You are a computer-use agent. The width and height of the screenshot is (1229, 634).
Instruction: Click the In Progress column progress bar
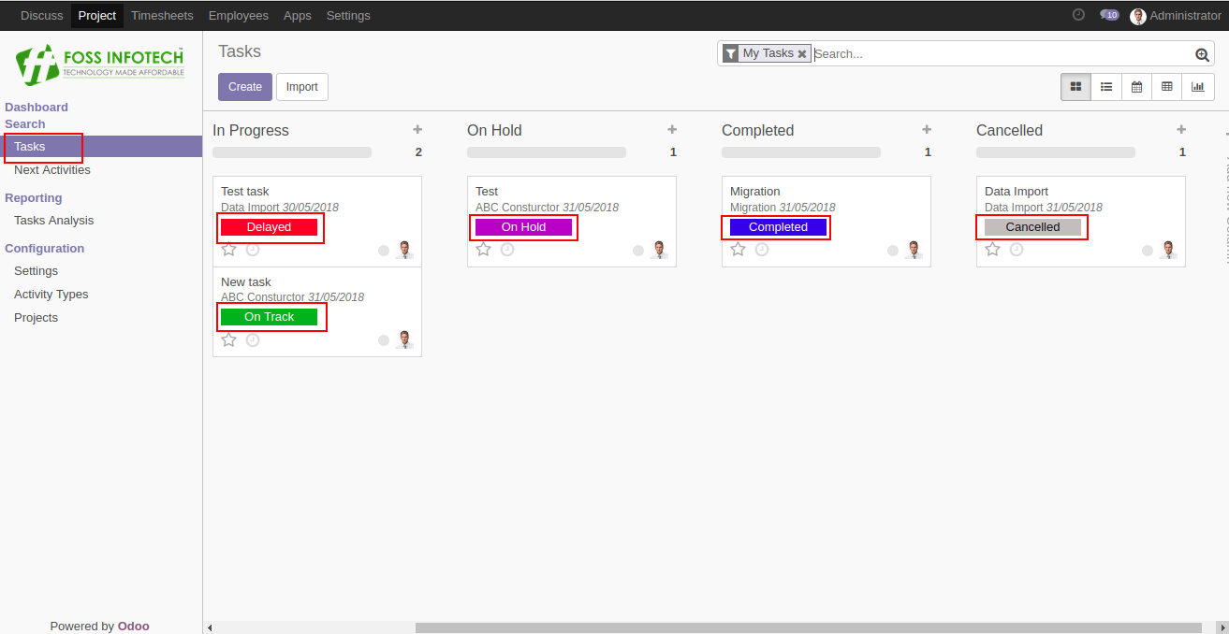point(292,152)
